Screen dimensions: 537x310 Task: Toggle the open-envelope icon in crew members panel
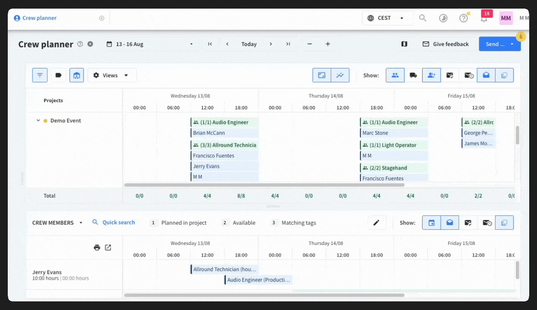(450, 223)
